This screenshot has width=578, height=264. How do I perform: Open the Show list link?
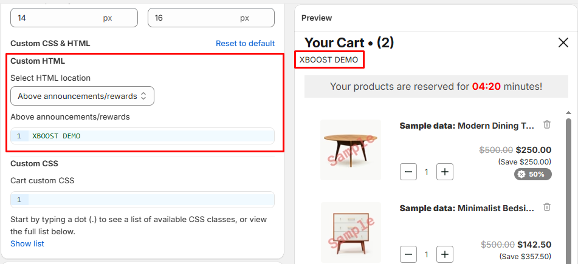click(27, 243)
